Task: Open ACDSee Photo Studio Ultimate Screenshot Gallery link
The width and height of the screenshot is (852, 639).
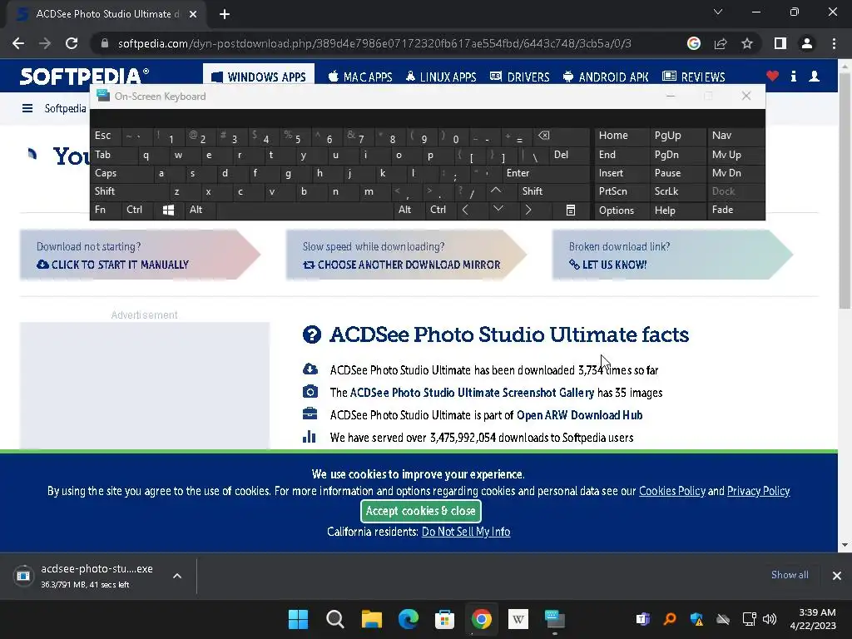Action: [472, 393]
